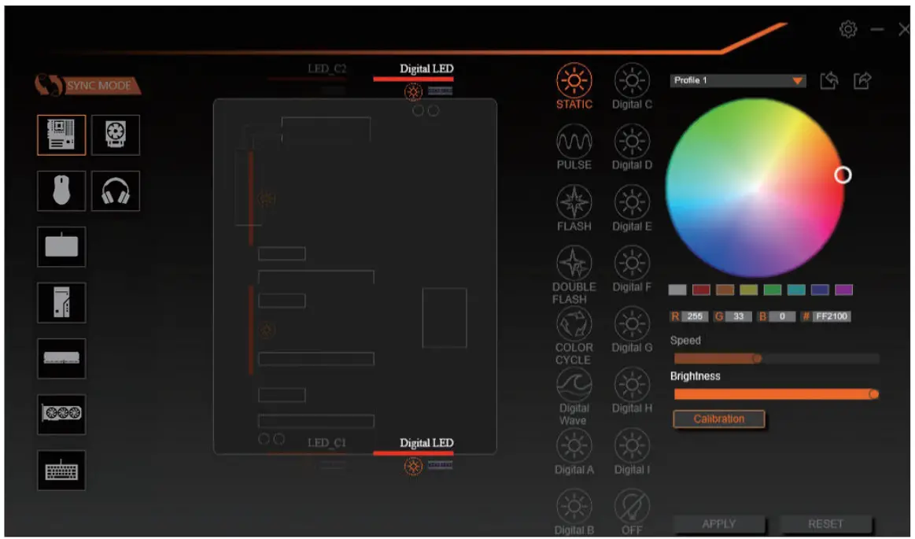915x539 pixels.
Task: Enable the PULSE lighting effect
Action: tap(574, 147)
